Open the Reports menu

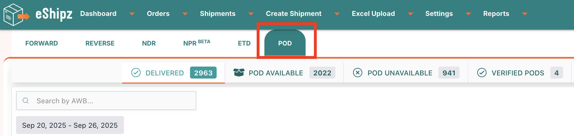click(496, 14)
